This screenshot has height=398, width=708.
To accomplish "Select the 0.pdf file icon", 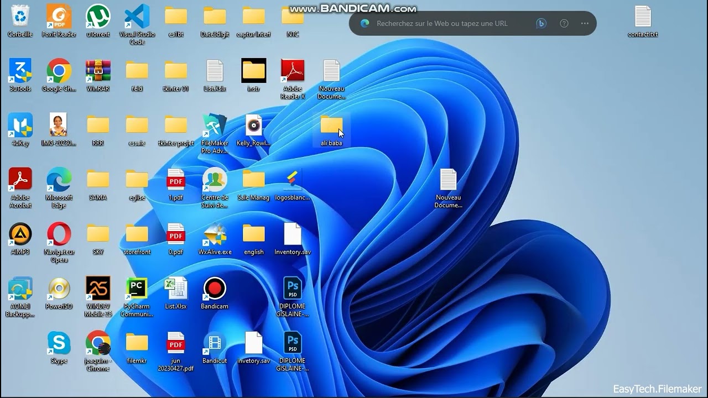I will tap(176, 234).
